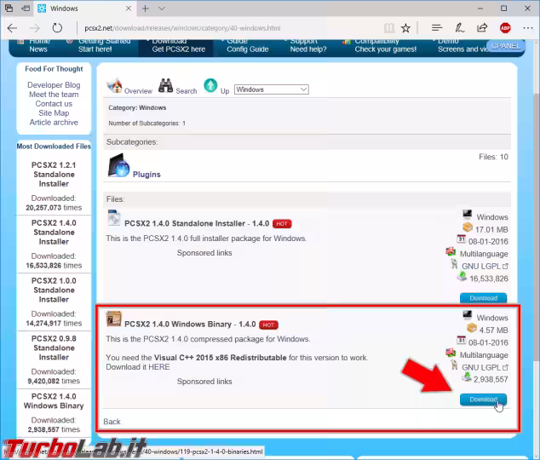
Task: Select the "Files: 10" text
Action: point(493,157)
